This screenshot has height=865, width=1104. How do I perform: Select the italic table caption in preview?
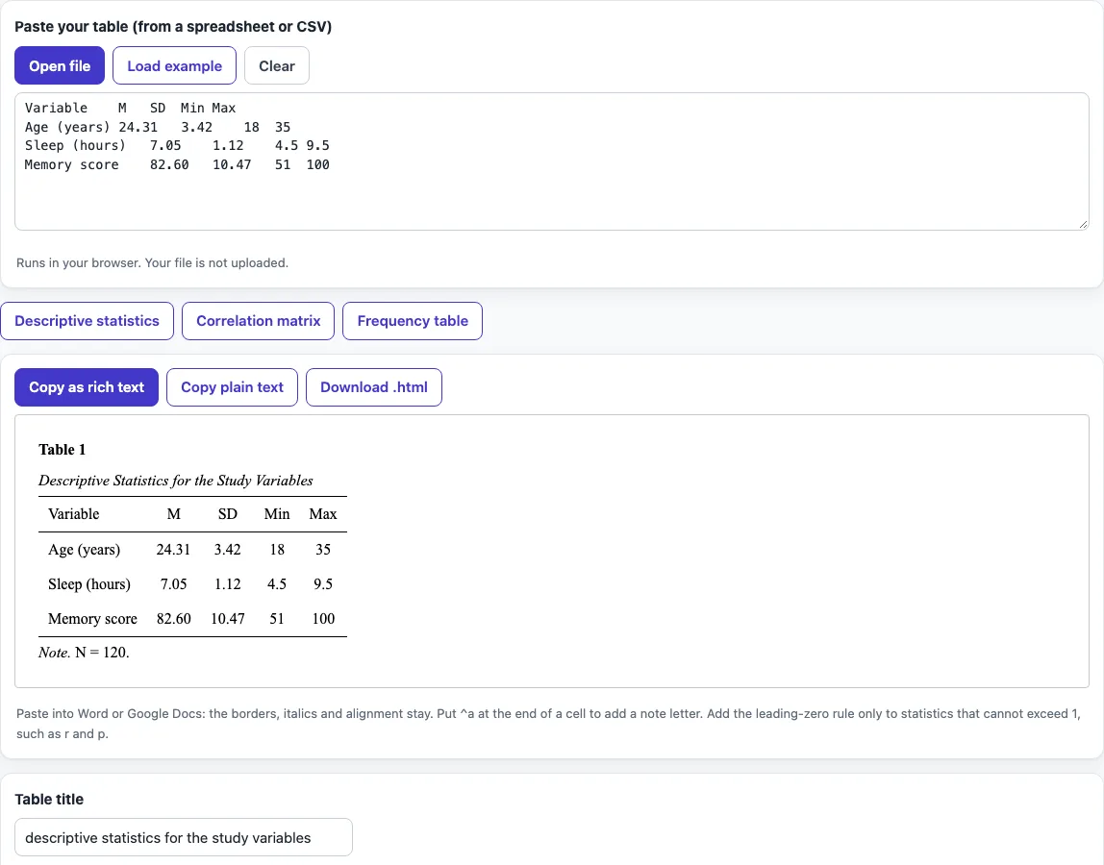[x=176, y=481]
